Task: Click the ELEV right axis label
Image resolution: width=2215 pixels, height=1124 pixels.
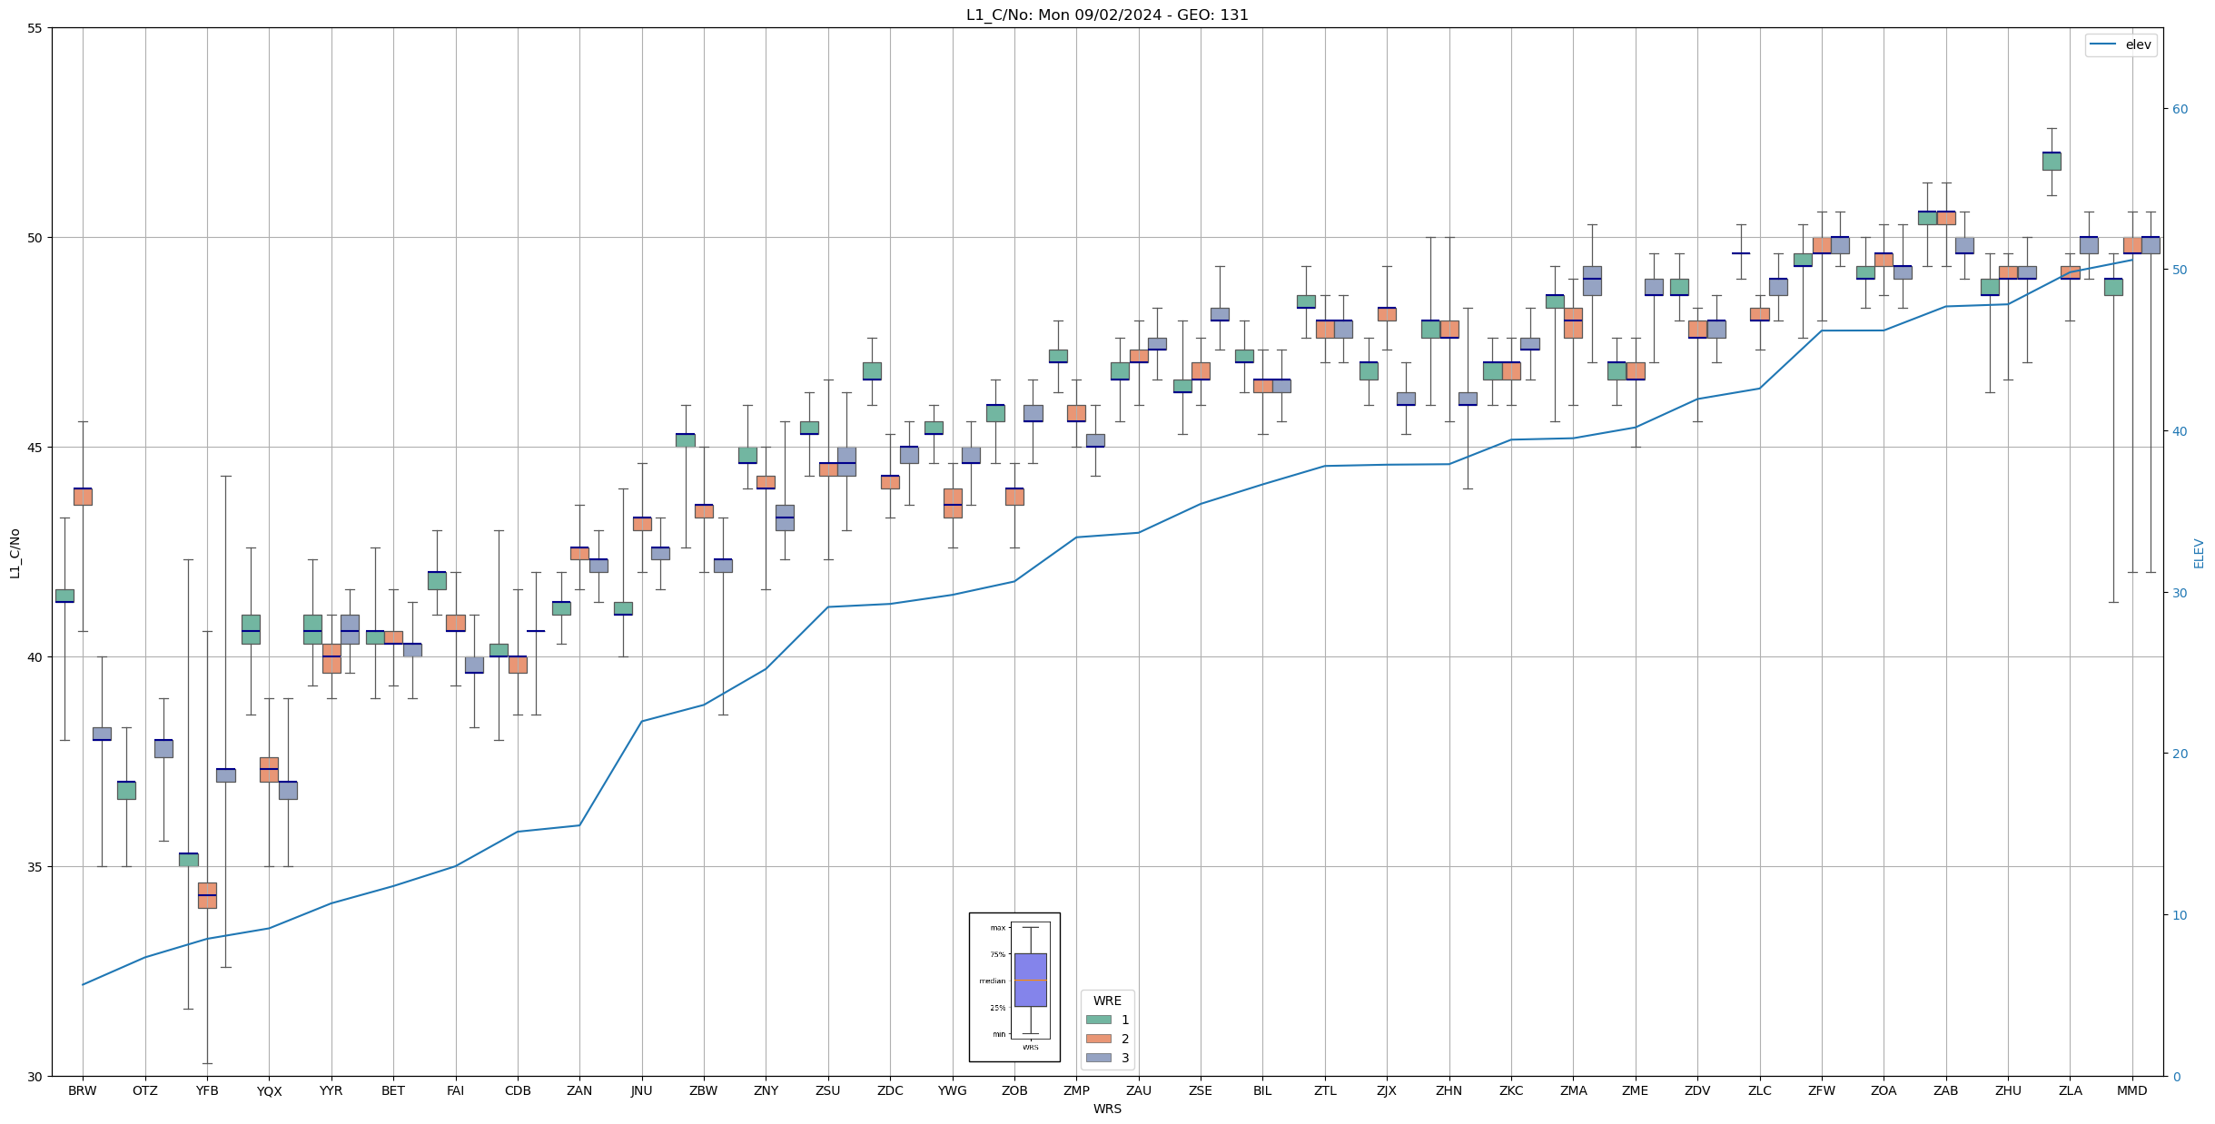Action: (2199, 553)
